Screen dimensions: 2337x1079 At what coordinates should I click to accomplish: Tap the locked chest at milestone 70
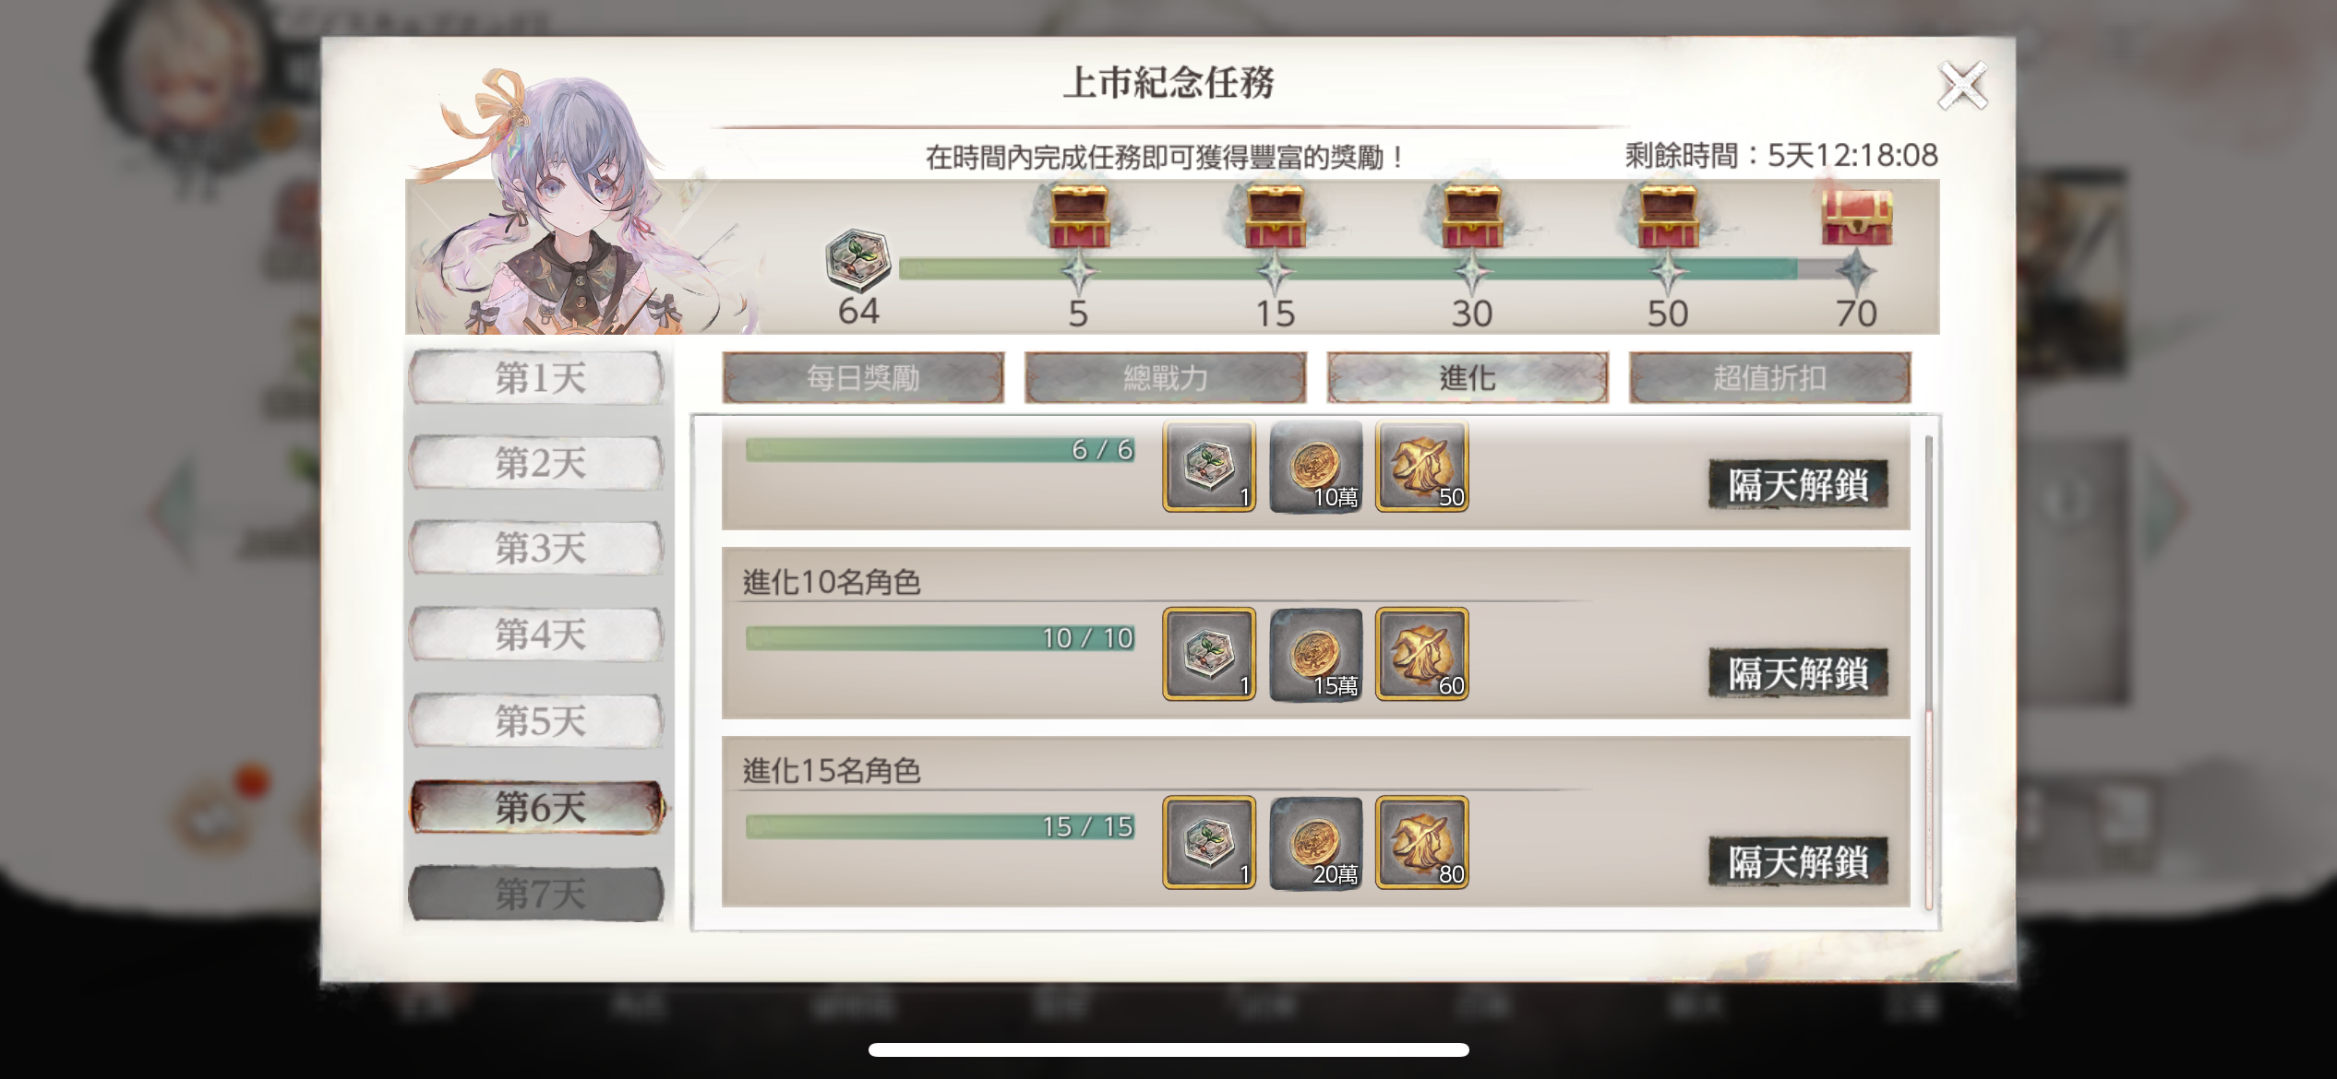click(1857, 218)
